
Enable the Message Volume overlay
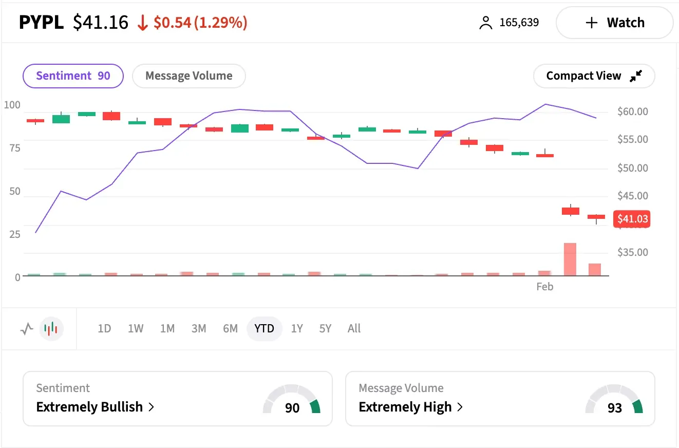[x=188, y=76]
